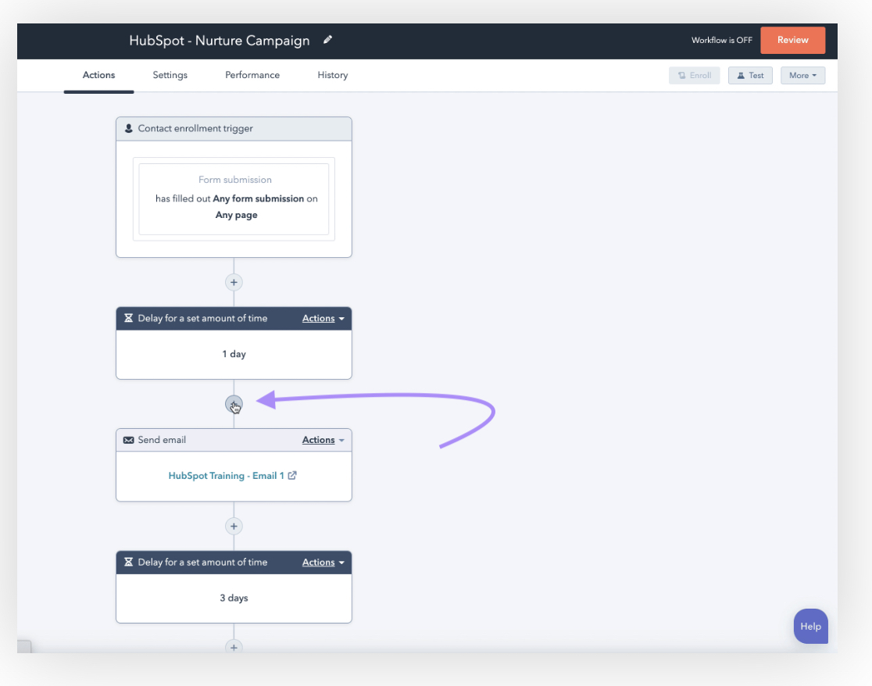Click the hourglass icon on the 1 day delay
The width and height of the screenshot is (872, 686).
pyautogui.click(x=129, y=318)
